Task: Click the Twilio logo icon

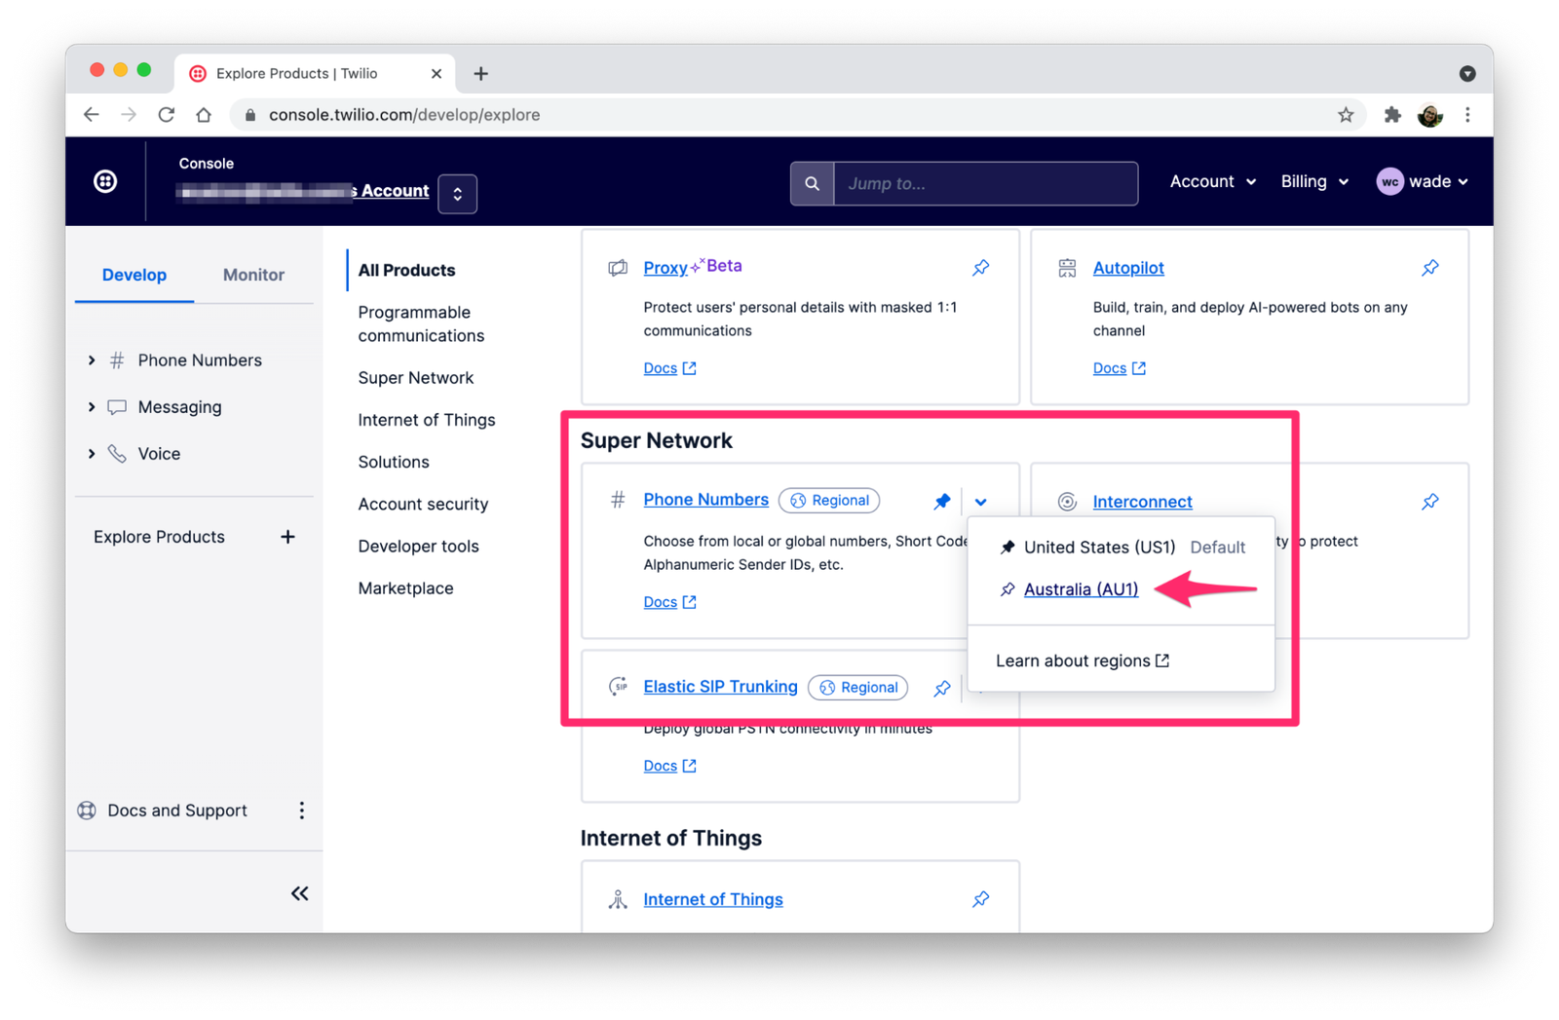Action: point(105,181)
